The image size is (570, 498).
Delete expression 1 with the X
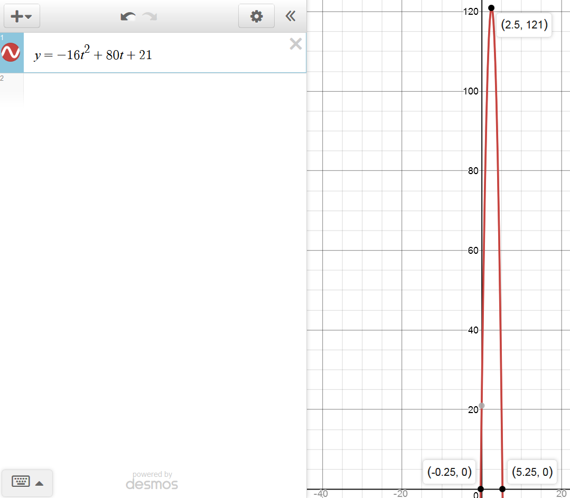[x=296, y=44]
